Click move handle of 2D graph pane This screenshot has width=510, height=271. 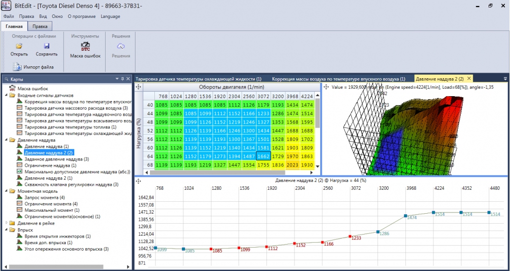pyautogui.click(x=138, y=180)
